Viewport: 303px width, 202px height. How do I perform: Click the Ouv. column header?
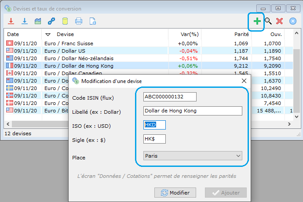click(276, 34)
